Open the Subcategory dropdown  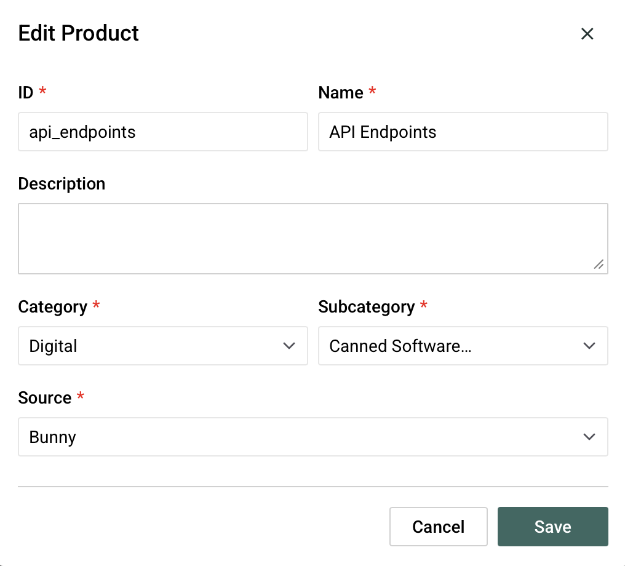(463, 346)
